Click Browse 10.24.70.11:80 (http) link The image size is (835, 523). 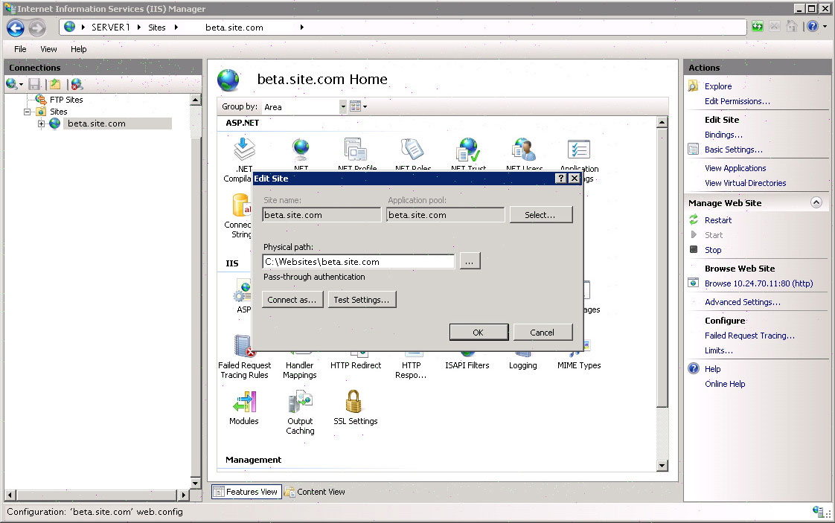pos(759,283)
